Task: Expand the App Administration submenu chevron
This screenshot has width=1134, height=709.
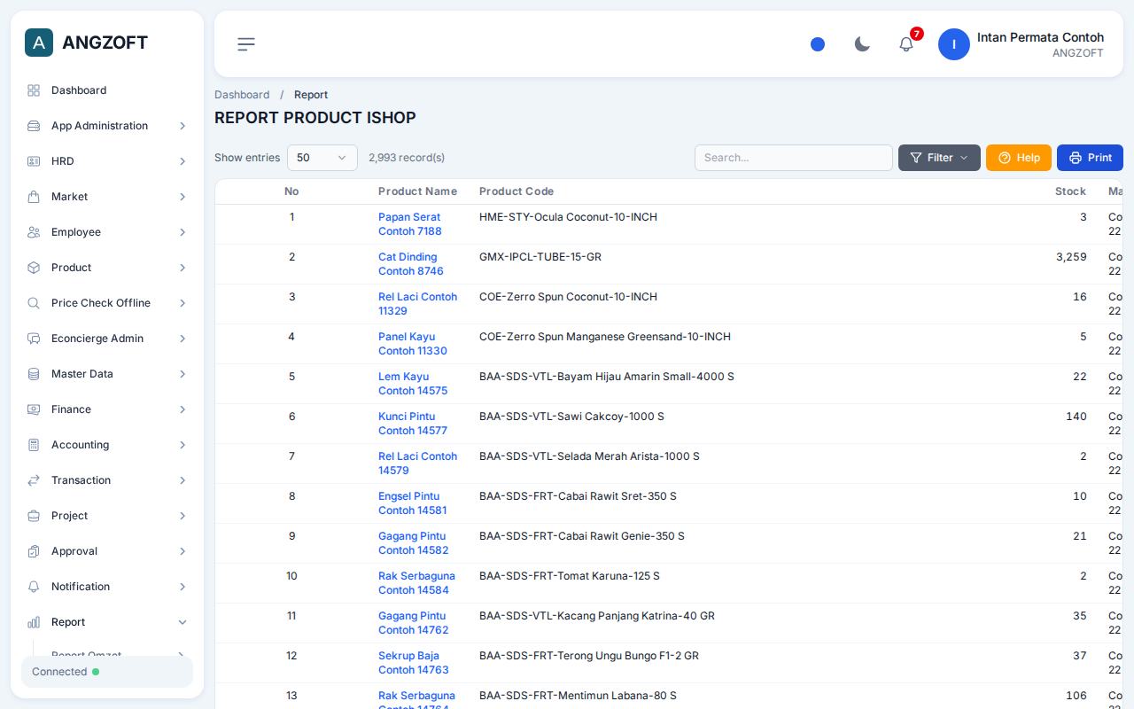Action: 183,126
